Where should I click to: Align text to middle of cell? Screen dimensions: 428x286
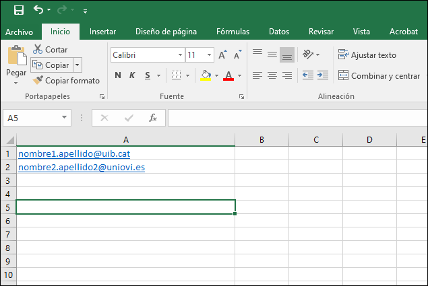pyautogui.click(x=272, y=55)
